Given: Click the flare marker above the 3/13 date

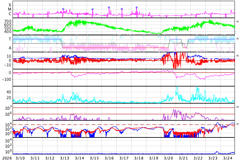Looking at the screenshot, I should click(x=63, y=9).
